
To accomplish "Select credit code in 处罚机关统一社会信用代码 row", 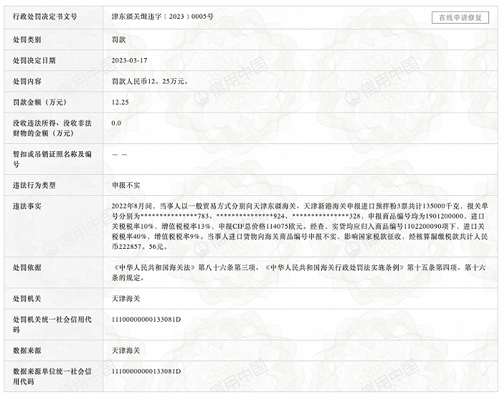I will tap(146, 320).
